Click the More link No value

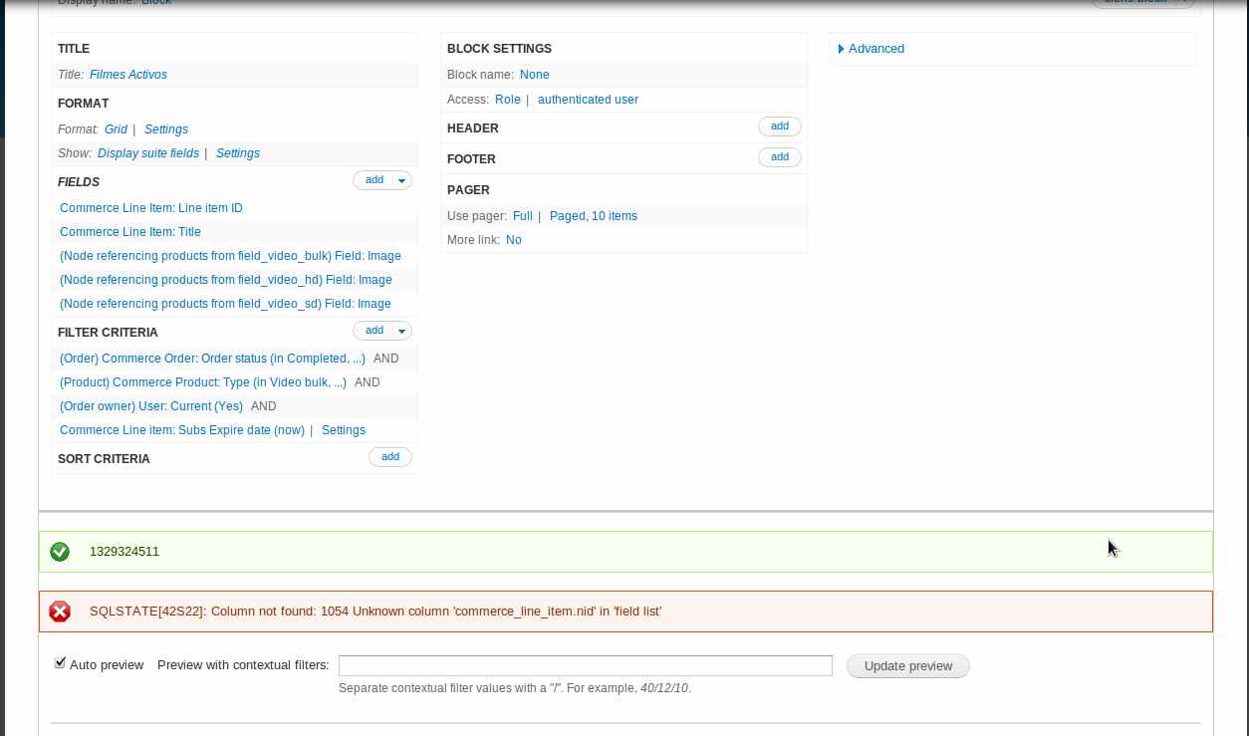click(x=514, y=240)
